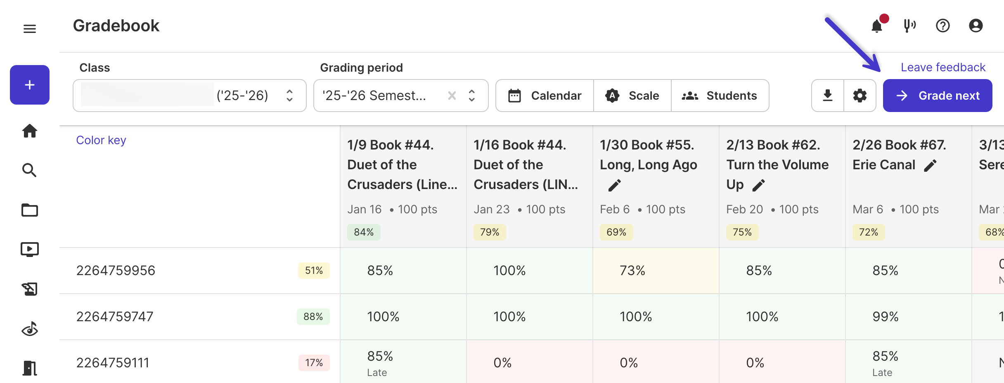Open the 2/26 Book #67 Erie Canal header
The image size is (1004, 383).
[x=899, y=155]
